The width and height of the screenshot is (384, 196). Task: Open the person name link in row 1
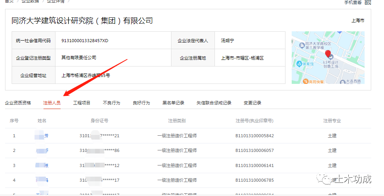[42, 136]
